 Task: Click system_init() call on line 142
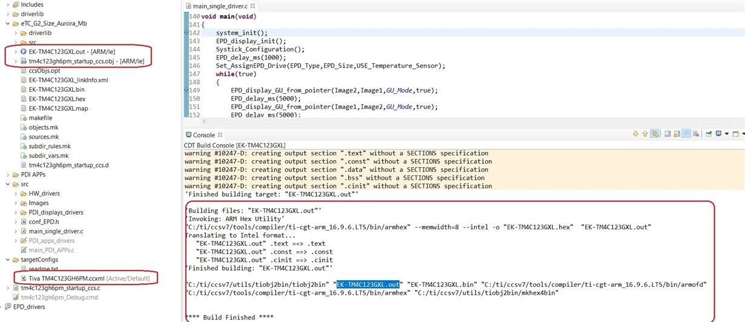pos(242,33)
